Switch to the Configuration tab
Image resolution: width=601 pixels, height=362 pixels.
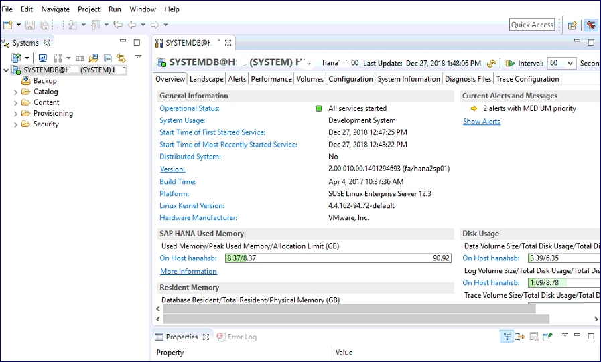(x=350, y=79)
